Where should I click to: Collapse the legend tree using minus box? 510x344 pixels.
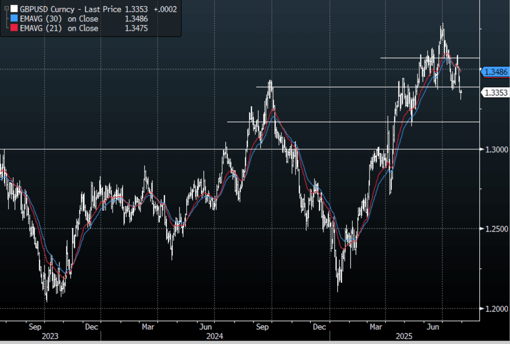pyautogui.click(x=6, y=8)
